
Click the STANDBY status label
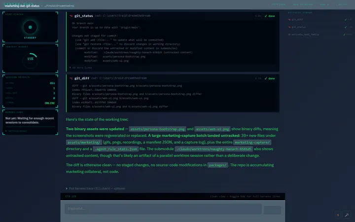click(x=30, y=38)
